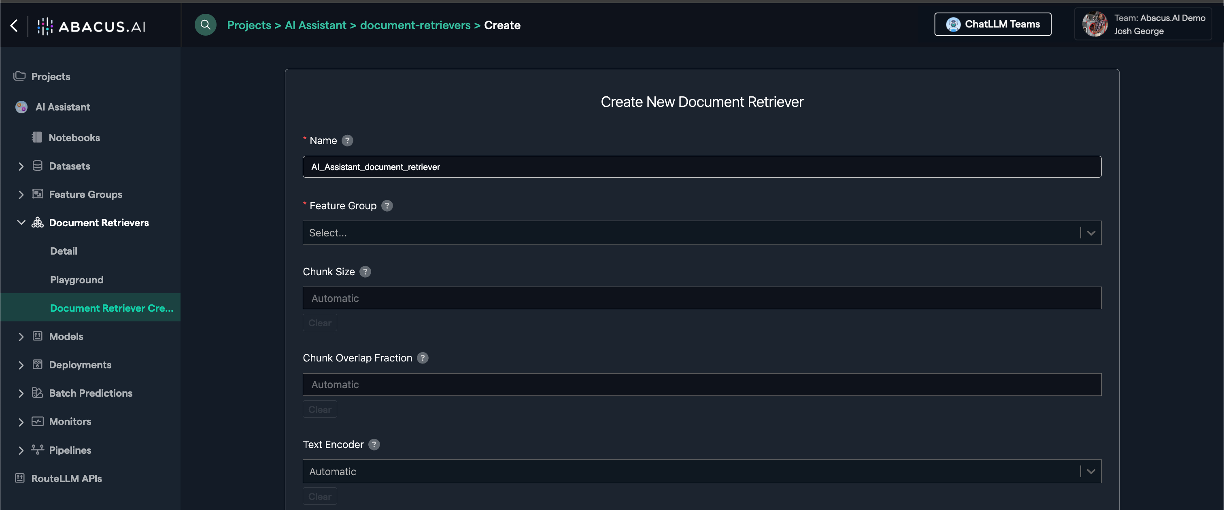Image resolution: width=1224 pixels, height=510 pixels.
Task: Open RouteLLM APIs from the sidebar
Action: click(66, 478)
